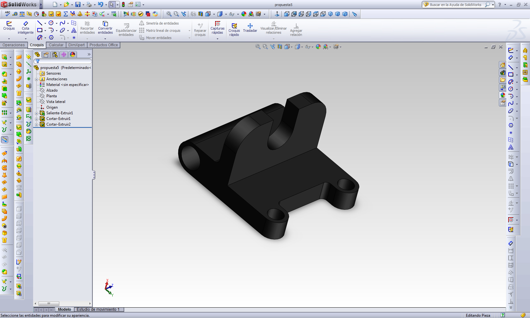Click the Save icon in the title toolbar
530x318 pixels.
[78, 4]
